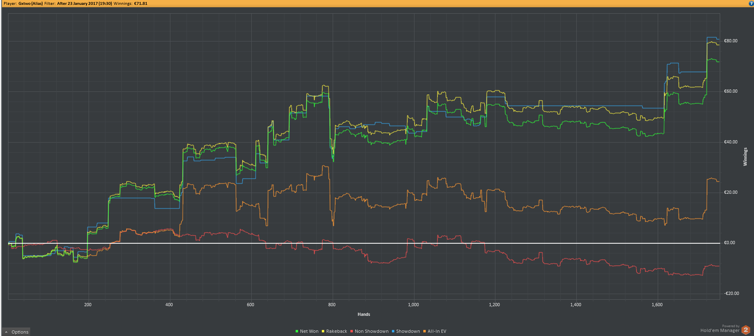754x336 pixels.
Task: Select the Net Won legend label
Action: (309, 332)
